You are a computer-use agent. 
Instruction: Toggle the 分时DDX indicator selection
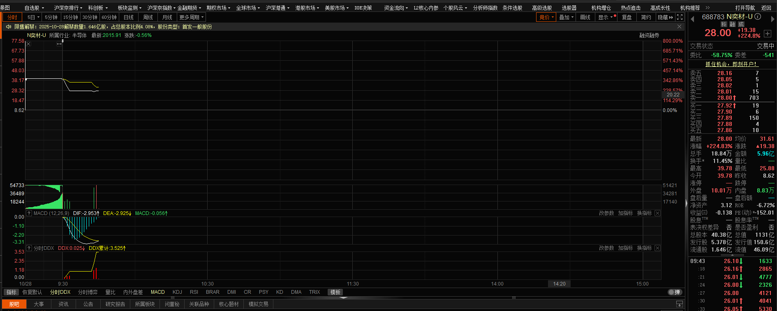60,292
